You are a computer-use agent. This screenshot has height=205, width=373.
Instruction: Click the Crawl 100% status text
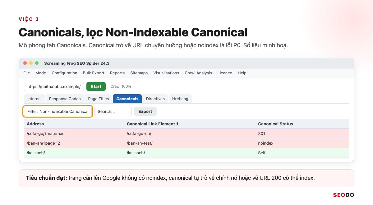121,86
